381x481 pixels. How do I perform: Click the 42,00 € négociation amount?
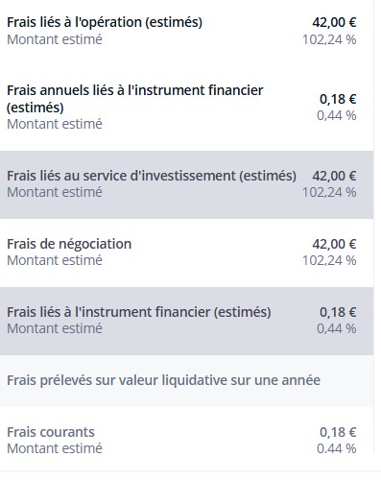[334, 244]
